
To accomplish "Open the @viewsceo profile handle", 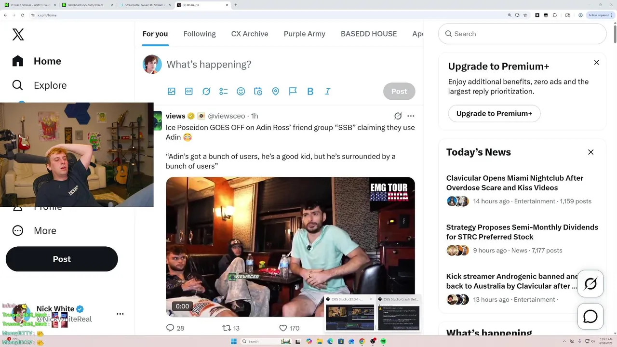I will point(227,116).
